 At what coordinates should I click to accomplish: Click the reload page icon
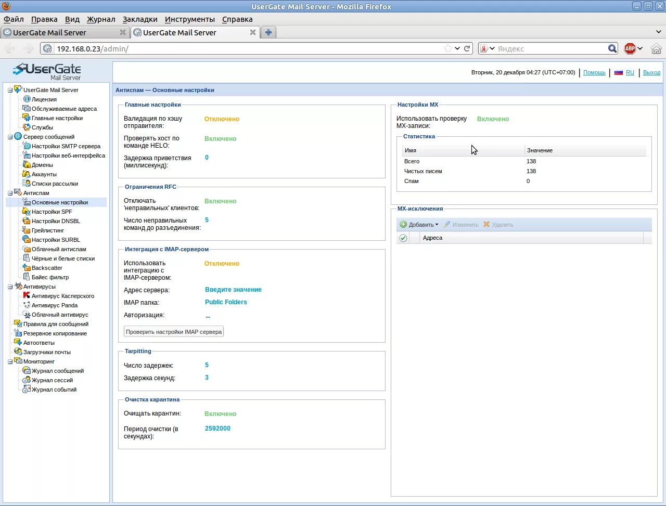point(467,48)
